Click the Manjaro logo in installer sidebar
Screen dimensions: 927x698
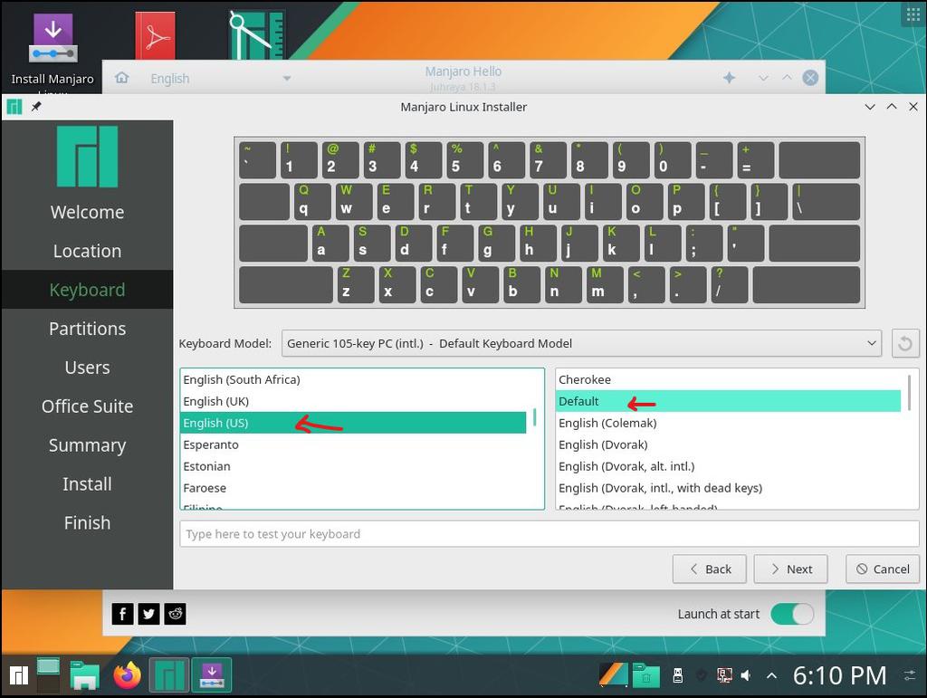point(88,157)
